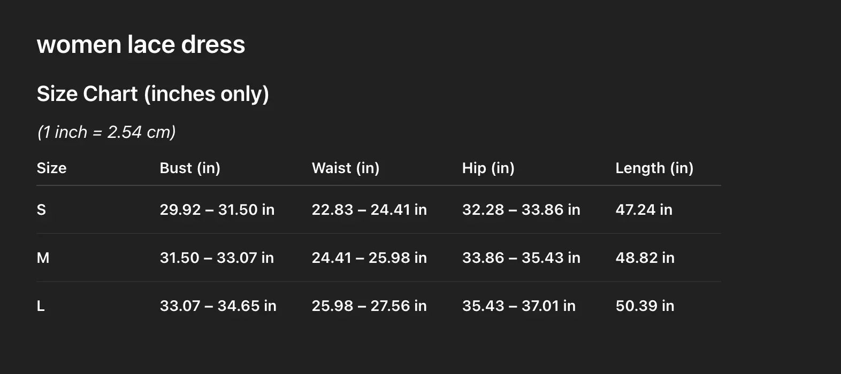Click the size S row label
The image size is (841, 374).
[x=41, y=209]
